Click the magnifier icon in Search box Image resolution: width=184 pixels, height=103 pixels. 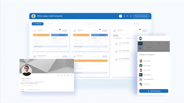tap(134, 24)
